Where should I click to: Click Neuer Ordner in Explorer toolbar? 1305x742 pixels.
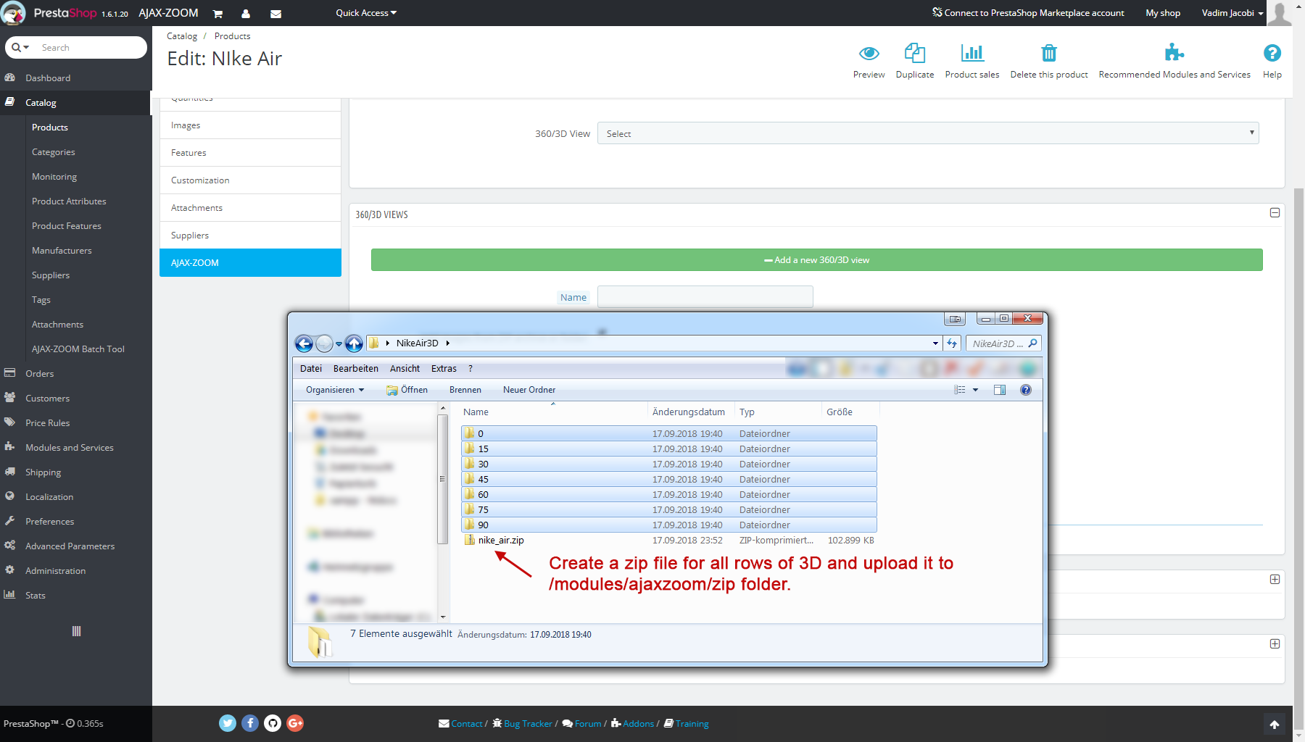pos(529,390)
